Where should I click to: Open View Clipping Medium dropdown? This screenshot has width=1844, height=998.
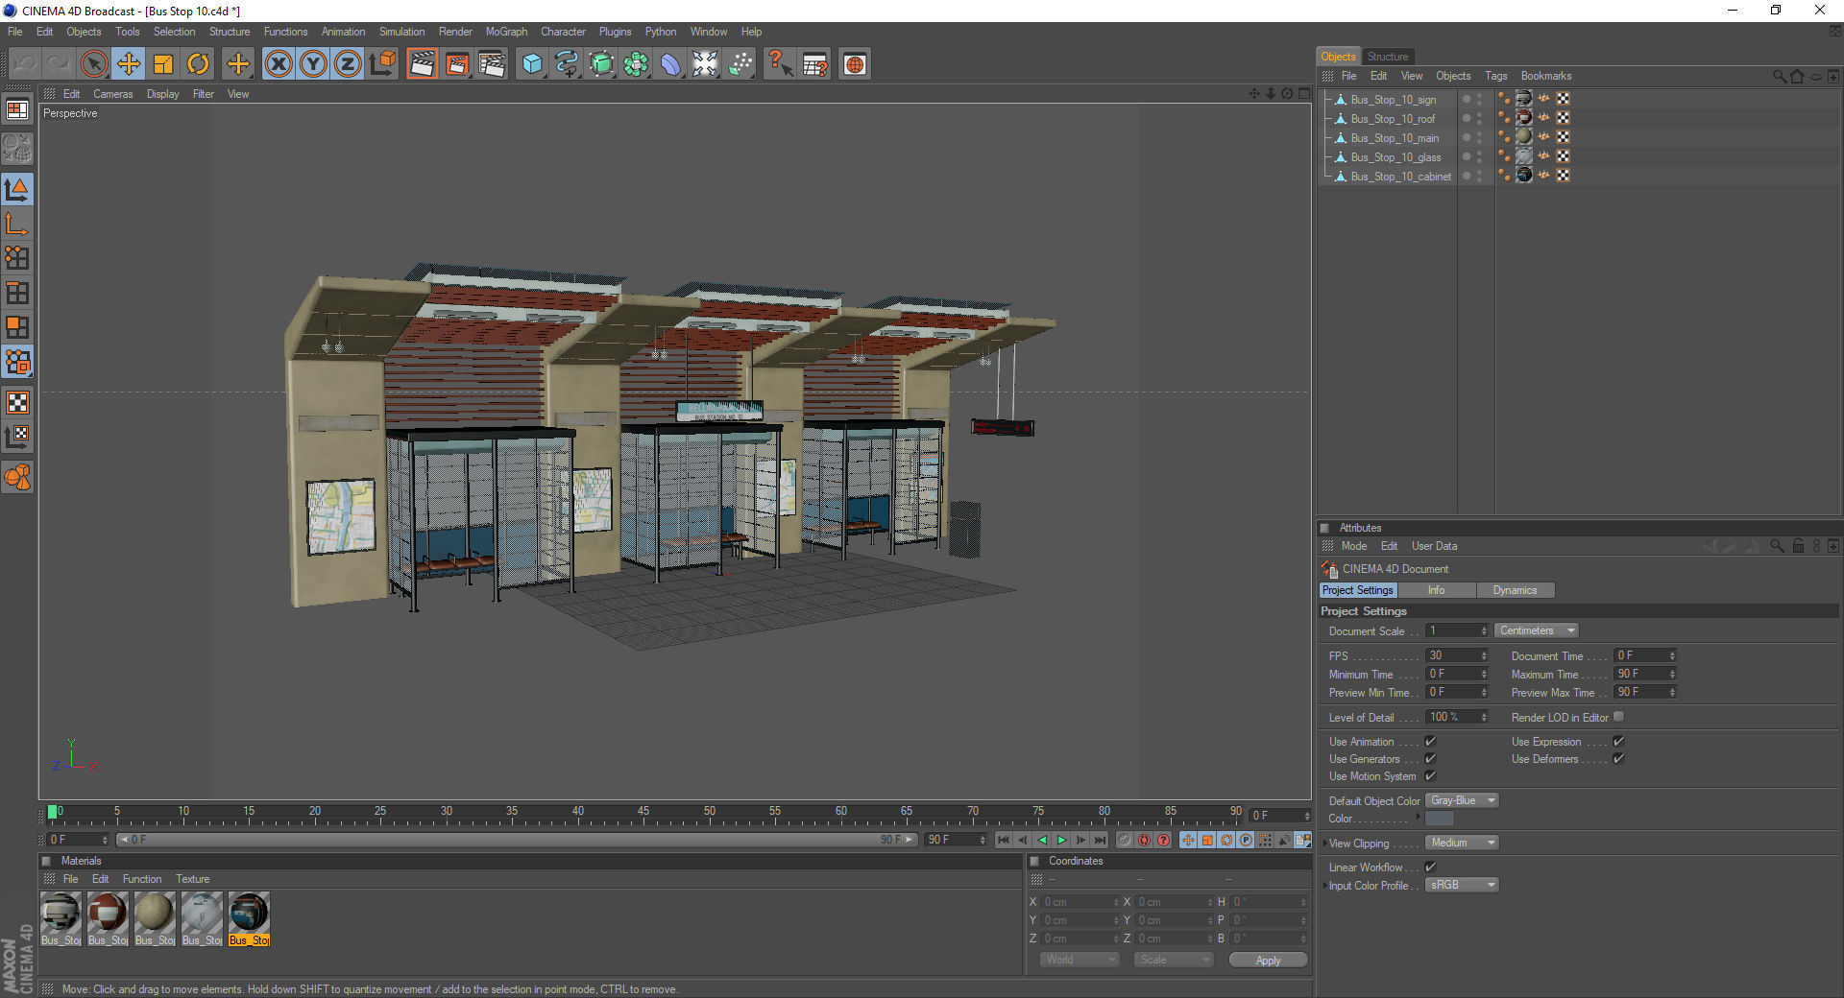tap(1462, 843)
